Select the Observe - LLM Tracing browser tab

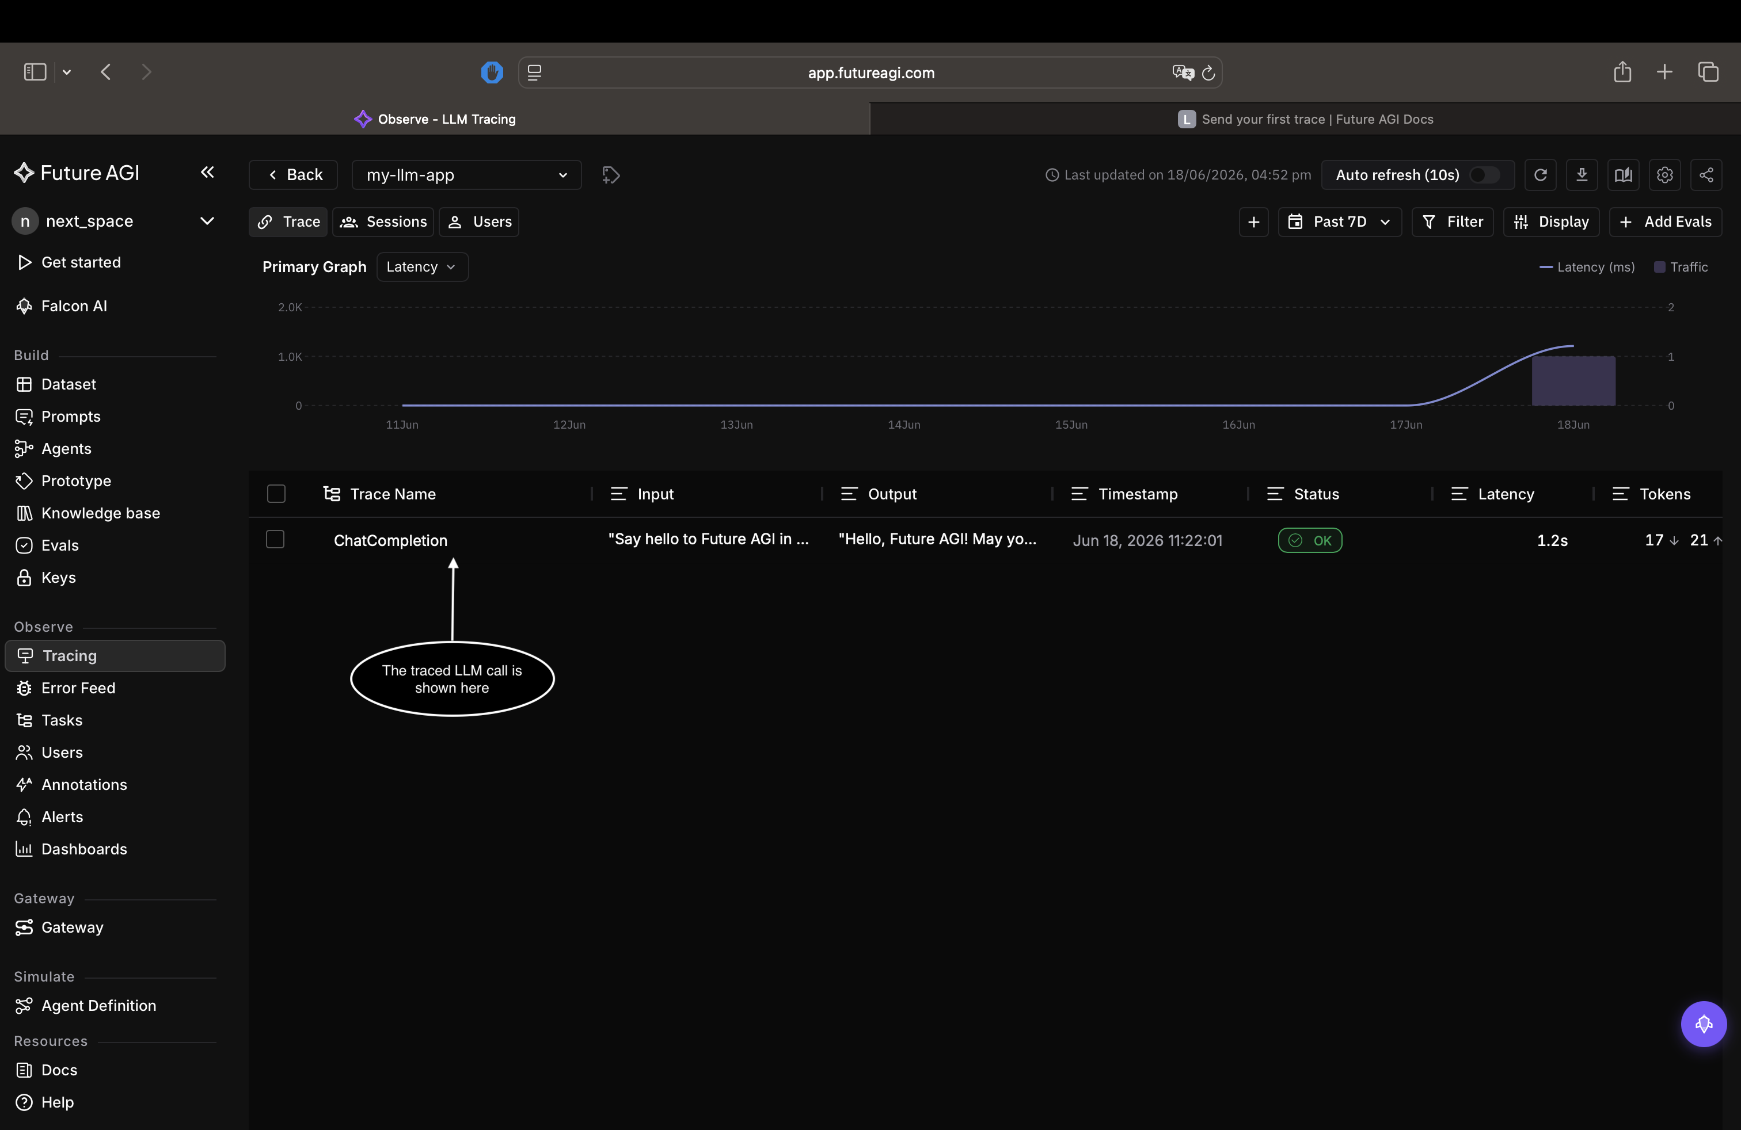[435, 119]
